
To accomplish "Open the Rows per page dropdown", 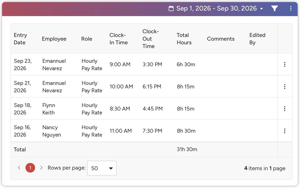I will [102, 168].
